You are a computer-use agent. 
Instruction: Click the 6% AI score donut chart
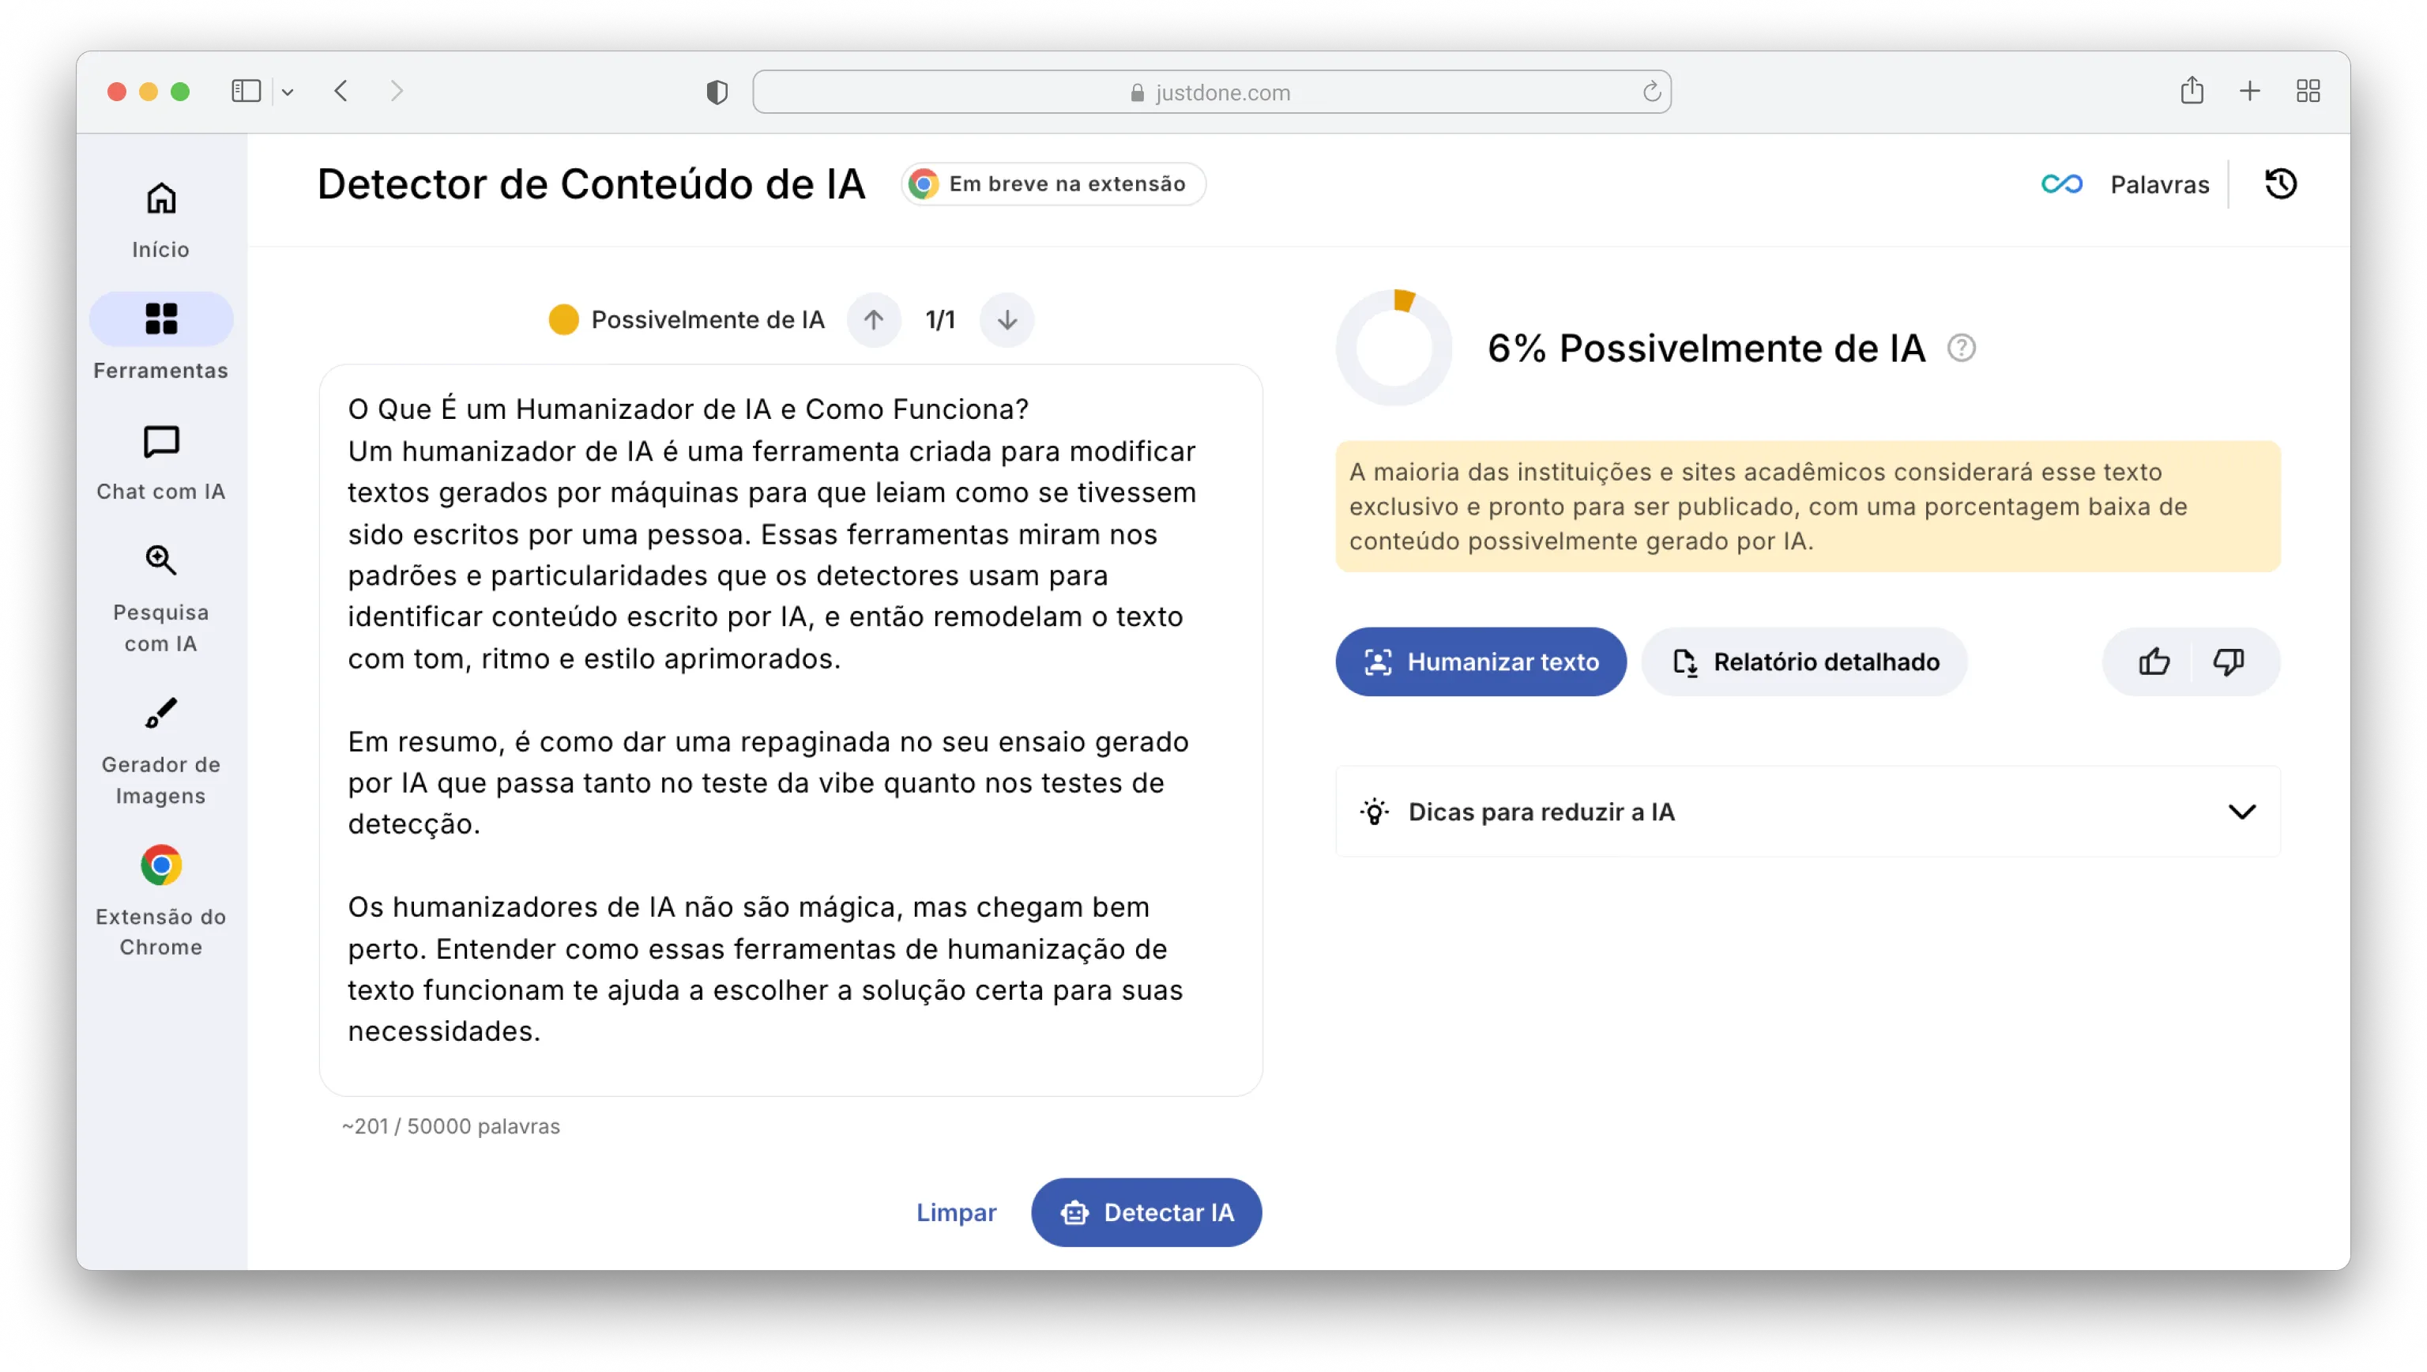(x=1394, y=348)
